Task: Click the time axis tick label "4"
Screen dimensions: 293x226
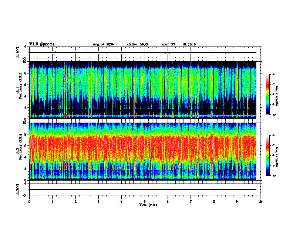Action: pyautogui.click(x=122, y=202)
